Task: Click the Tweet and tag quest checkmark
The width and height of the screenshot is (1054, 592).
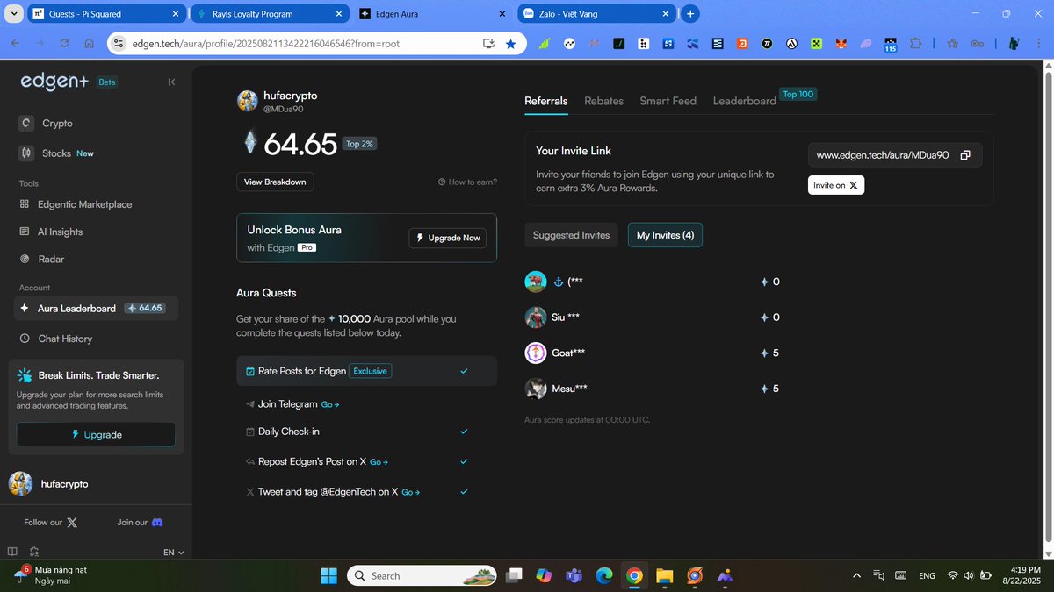Action: (464, 491)
